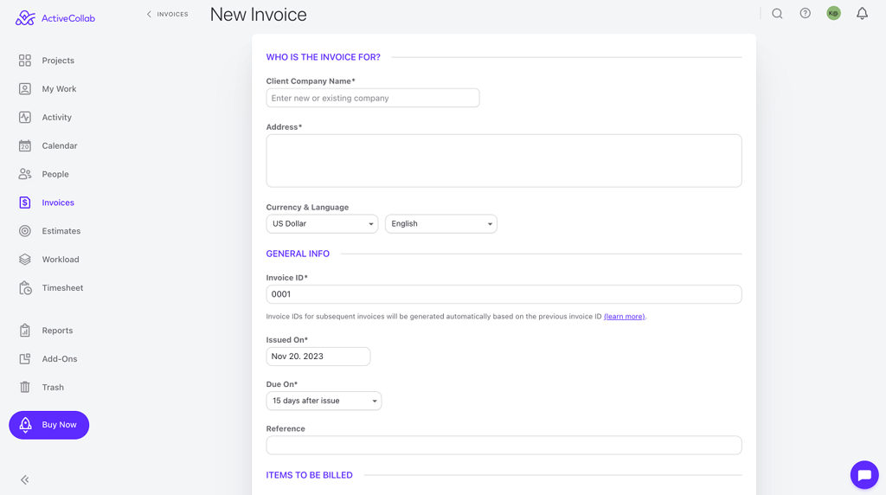
Task: Open search with the magnifier icon
Action: (778, 14)
